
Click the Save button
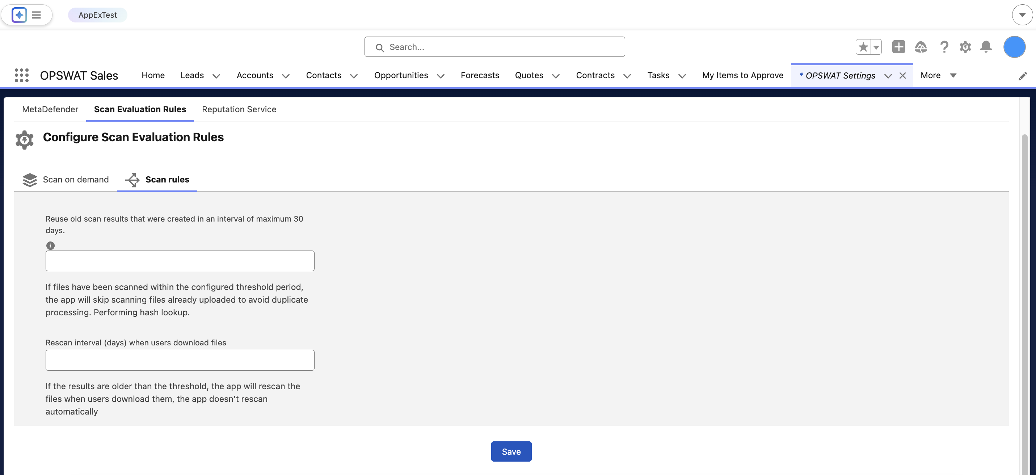(x=511, y=451)
